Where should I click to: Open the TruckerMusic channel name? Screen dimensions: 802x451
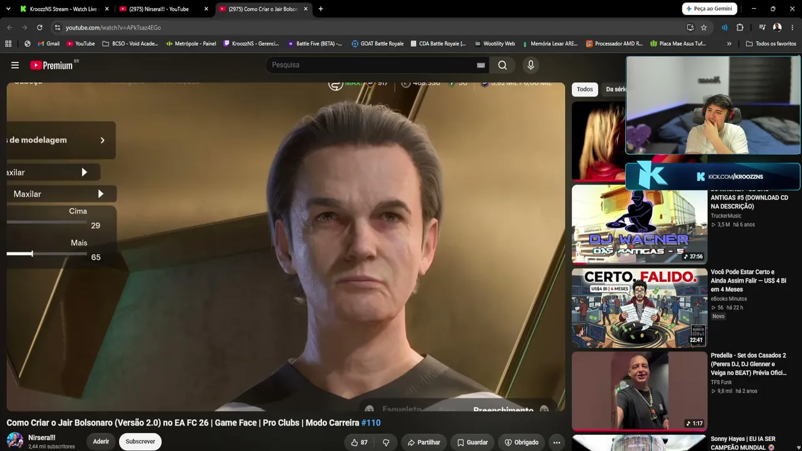point(726,216)
